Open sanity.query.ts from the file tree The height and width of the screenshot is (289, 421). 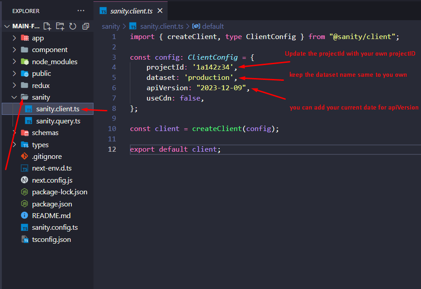click(x=58, y=121)
